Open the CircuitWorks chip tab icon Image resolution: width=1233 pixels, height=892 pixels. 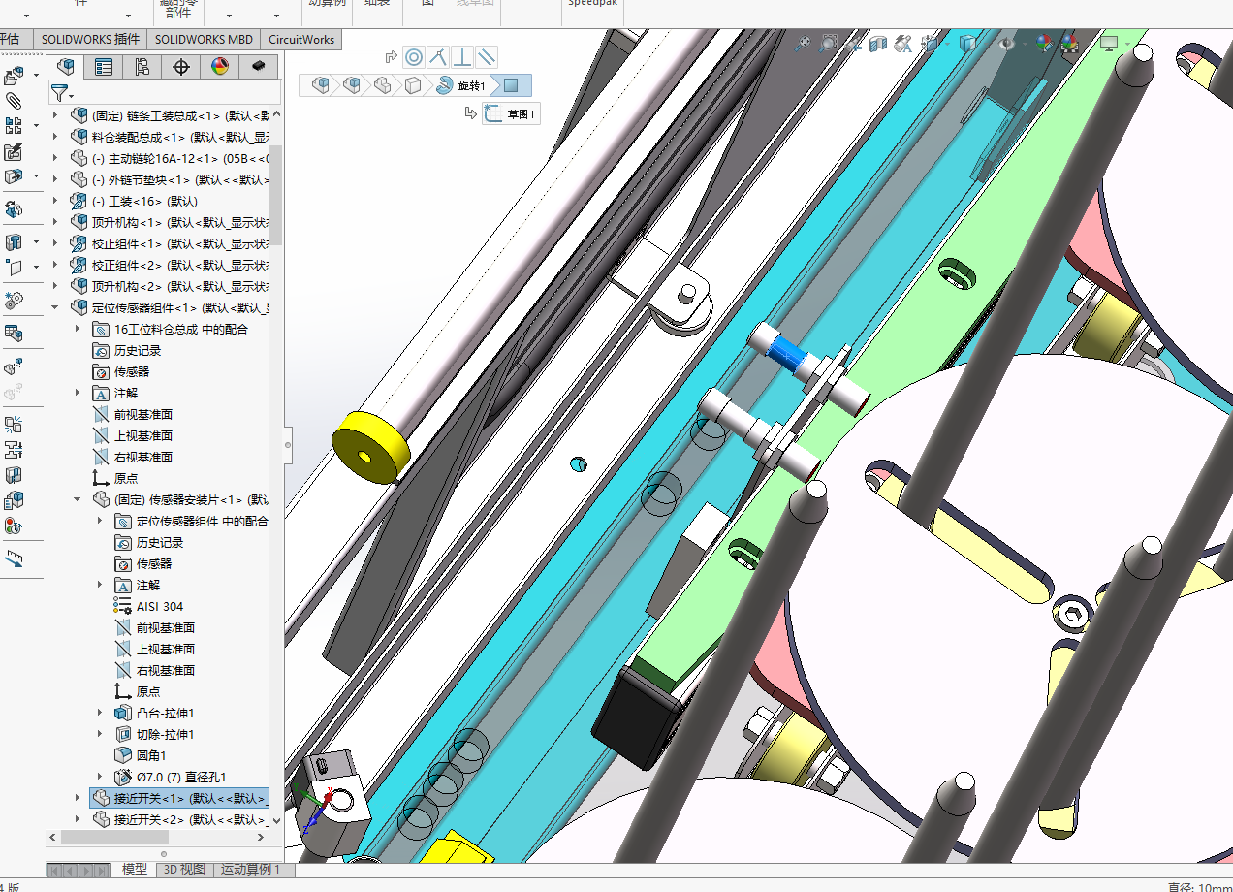click(258, 66)
